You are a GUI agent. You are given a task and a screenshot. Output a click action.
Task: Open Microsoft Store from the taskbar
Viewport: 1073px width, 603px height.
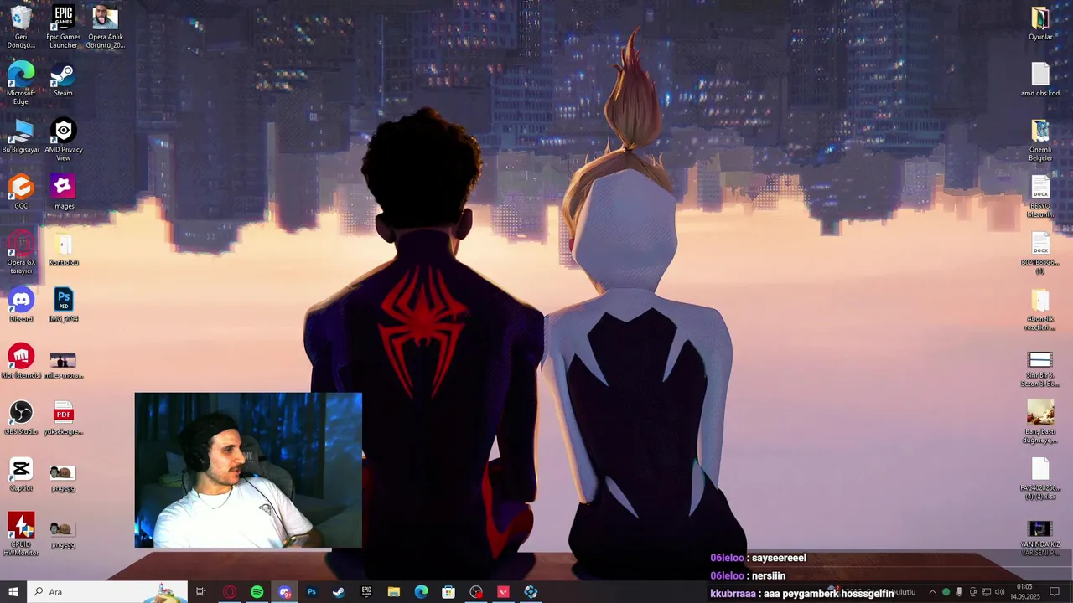click(x=448, y=592)
